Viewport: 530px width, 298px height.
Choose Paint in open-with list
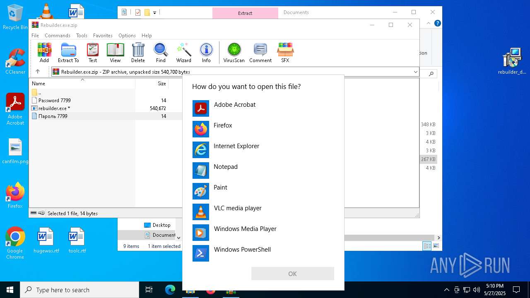(x=263, y=191)
